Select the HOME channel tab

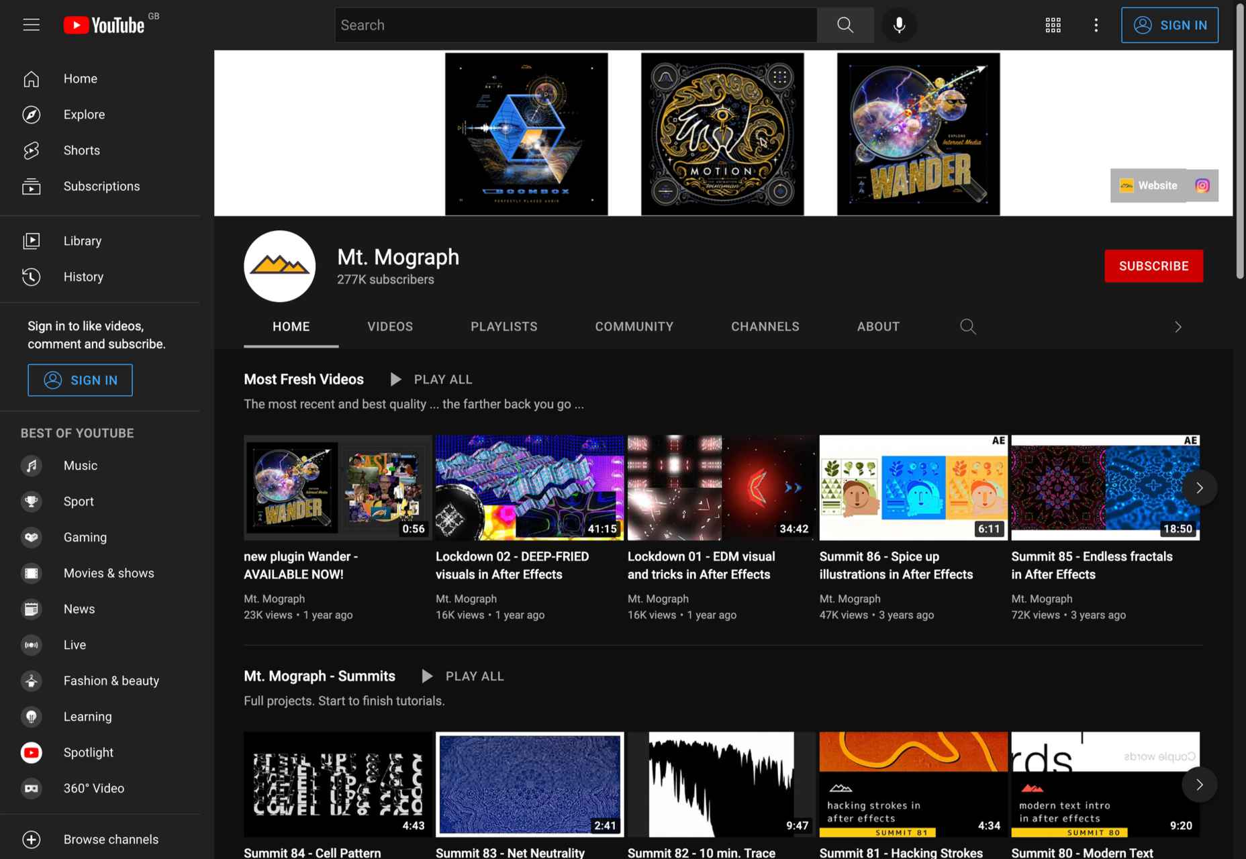[291, 327]
